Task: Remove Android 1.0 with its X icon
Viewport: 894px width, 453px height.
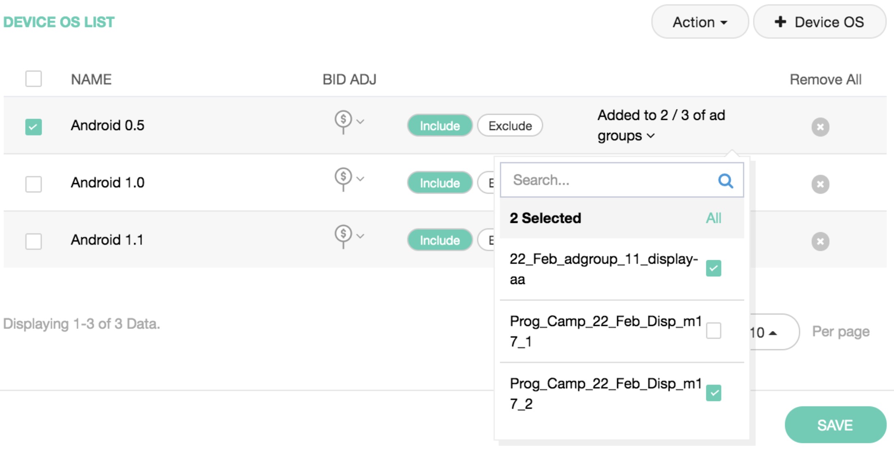Action: tap(820, 184)
